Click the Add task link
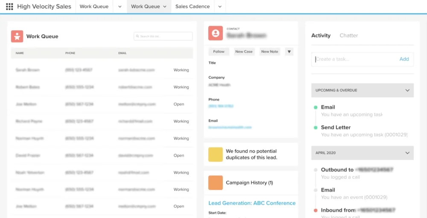 point(404,59)
